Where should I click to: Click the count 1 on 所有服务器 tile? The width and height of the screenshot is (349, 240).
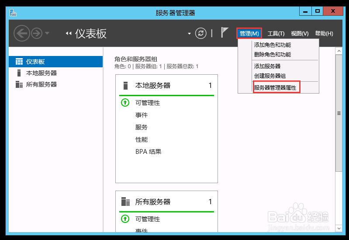210,202
